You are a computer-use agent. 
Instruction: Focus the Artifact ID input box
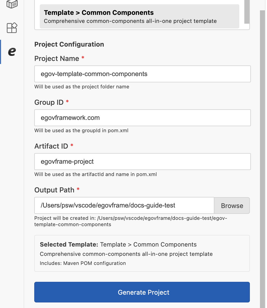pos(142,161)
